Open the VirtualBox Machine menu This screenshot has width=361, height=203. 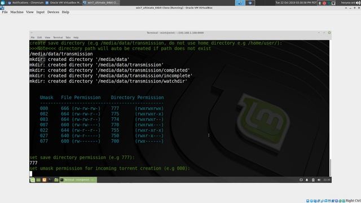click(17, 12)
